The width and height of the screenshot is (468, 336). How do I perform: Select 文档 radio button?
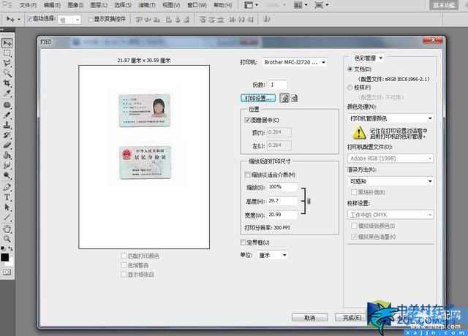point(350,69)
